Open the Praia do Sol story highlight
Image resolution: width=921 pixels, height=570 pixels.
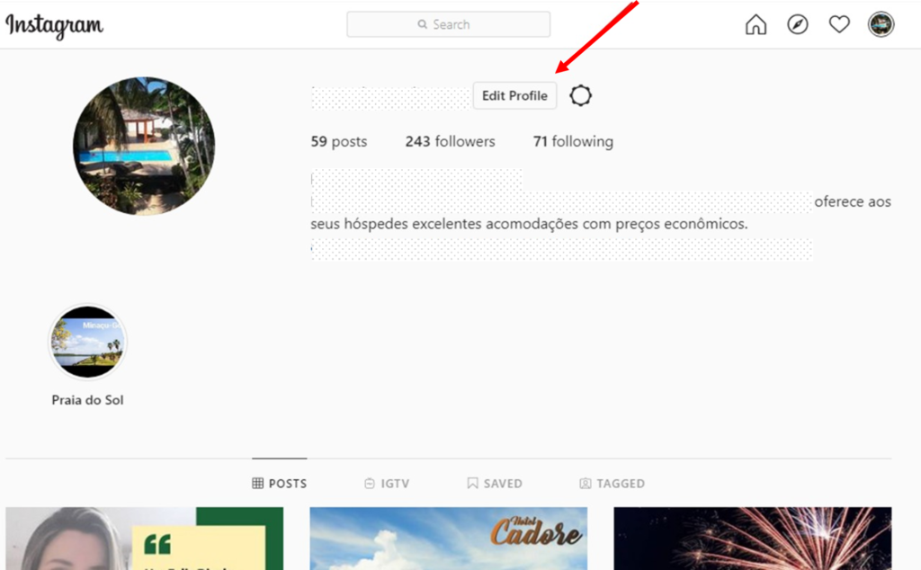coord(87,342)
